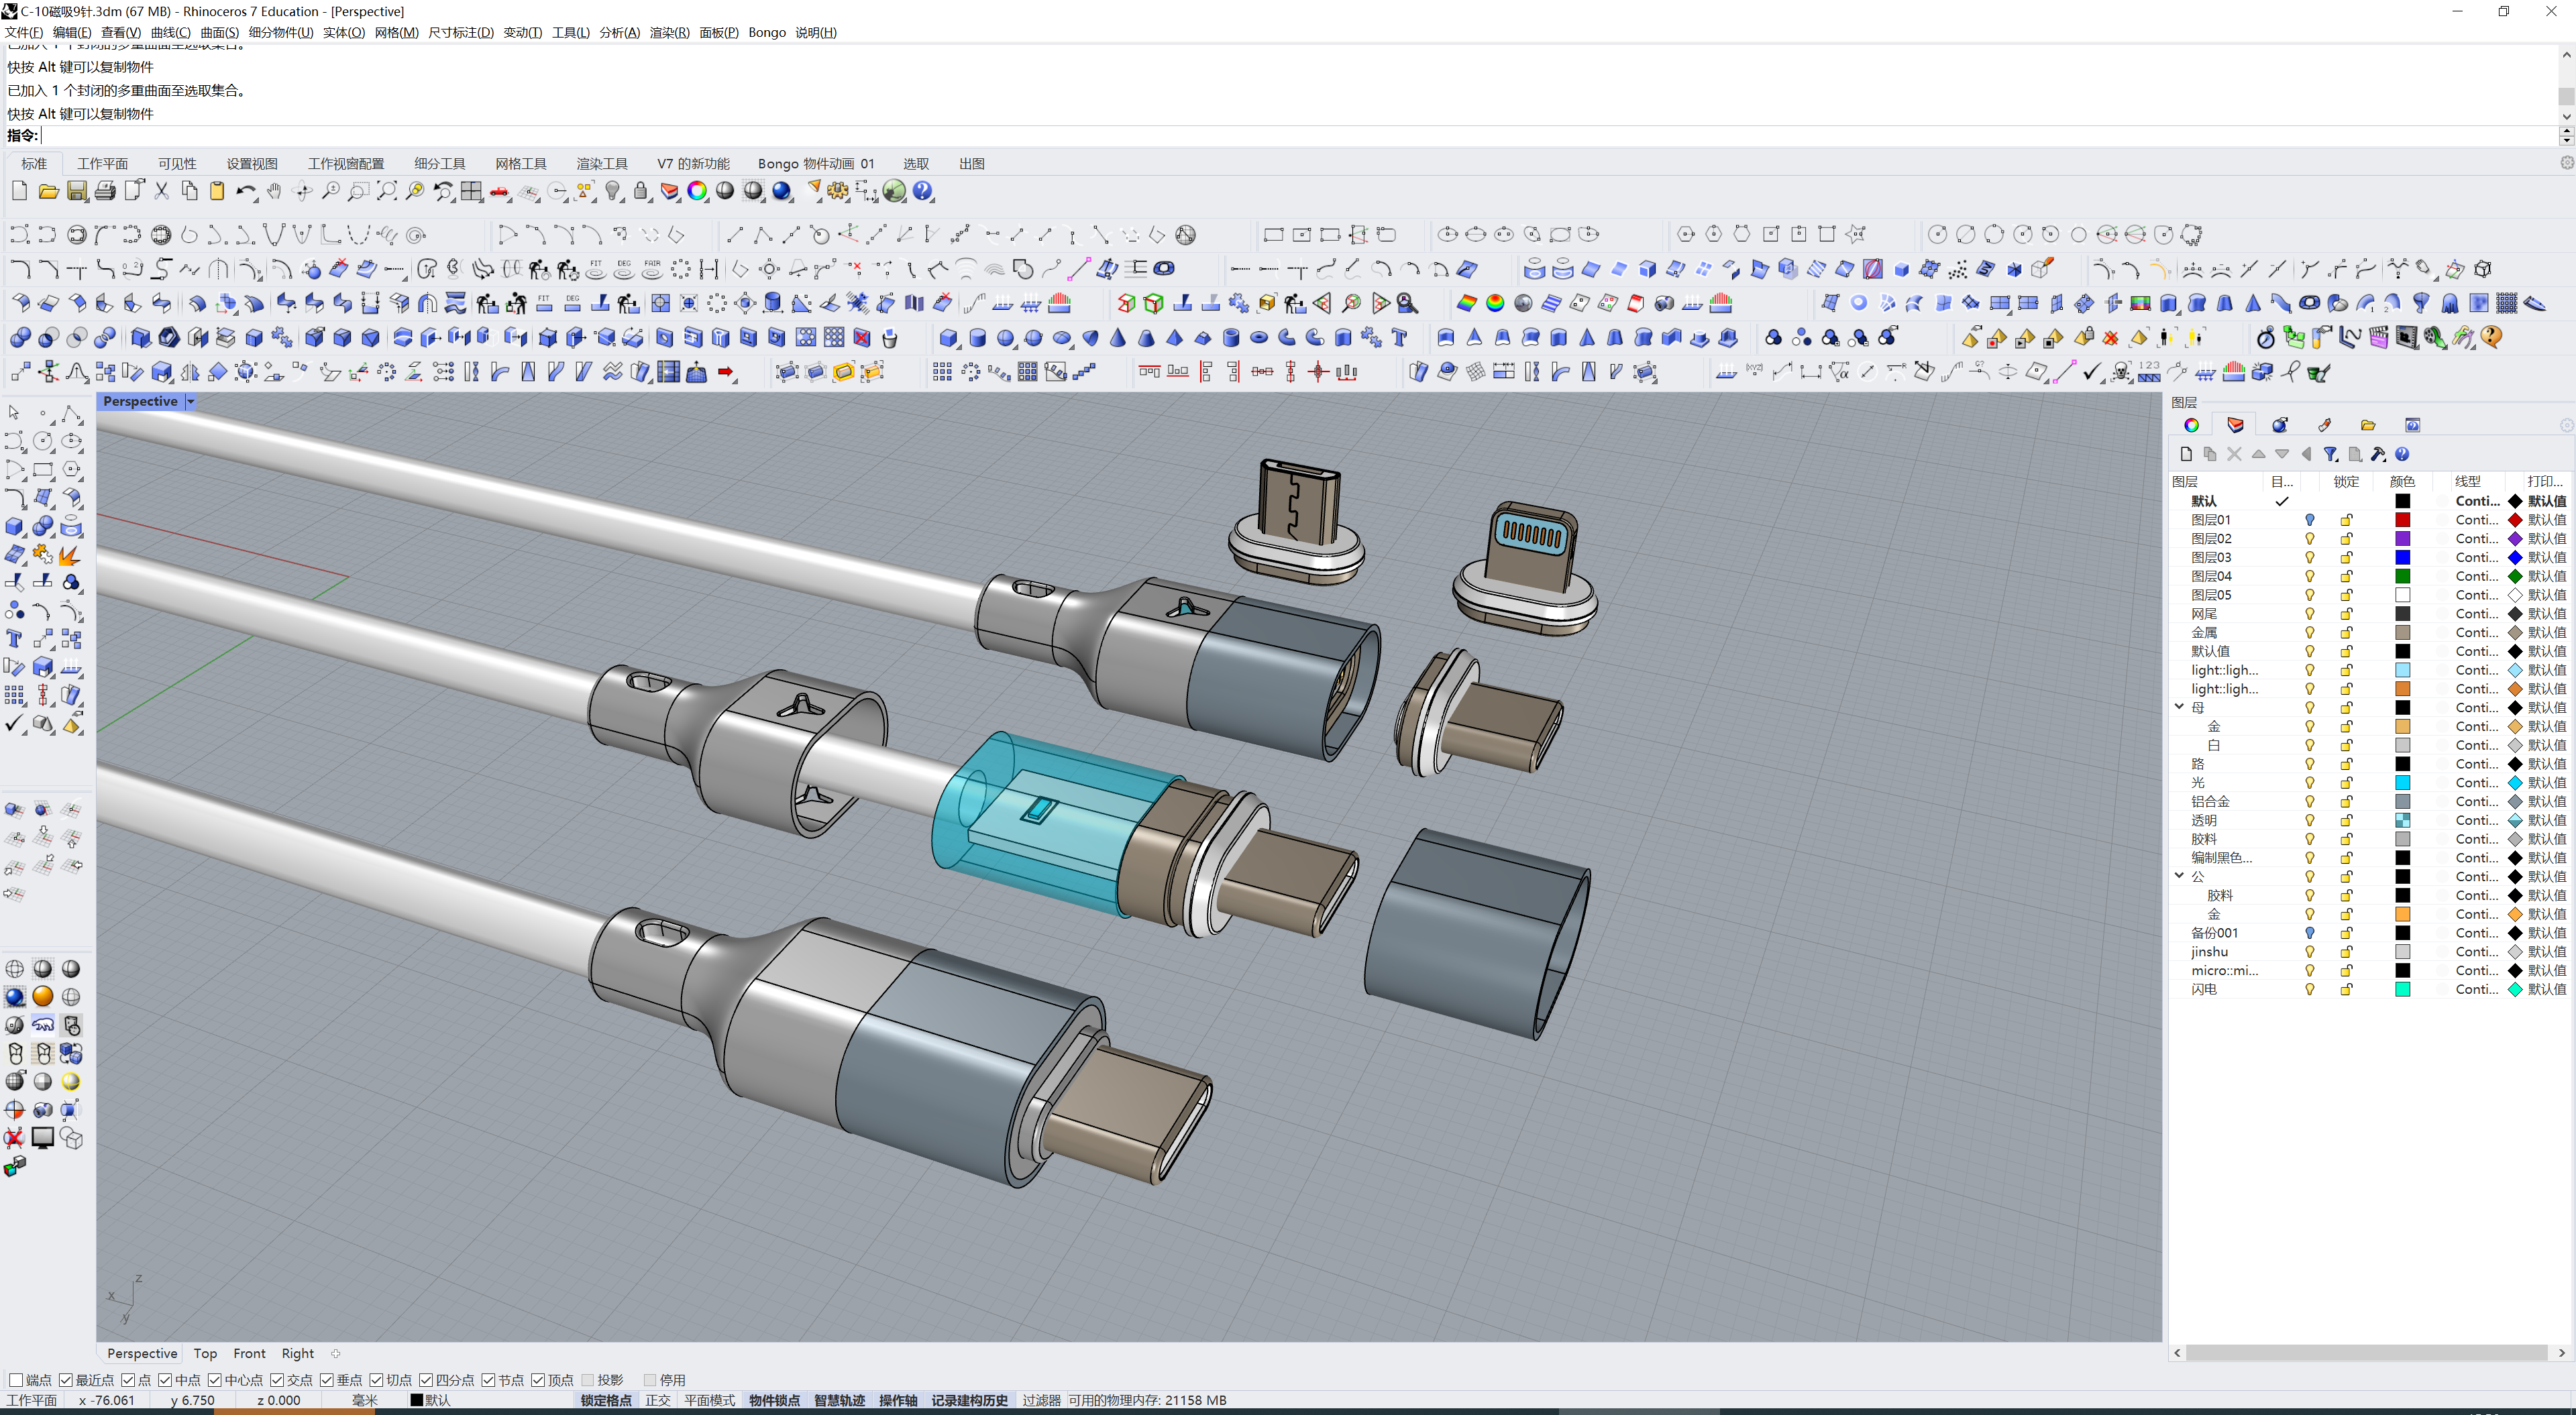
Task: Toggle visibility of layer 图层01
Action: 2309,519
